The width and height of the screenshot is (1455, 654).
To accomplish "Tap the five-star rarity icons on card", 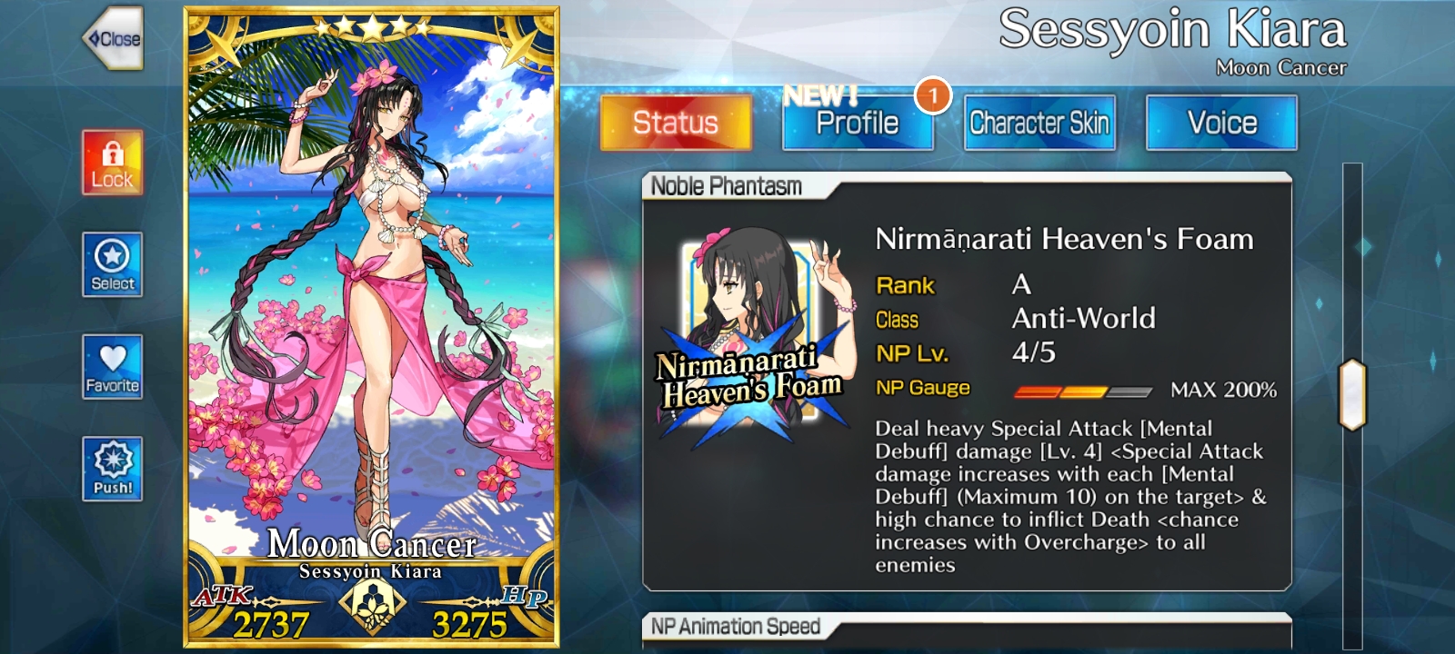I will (372, 27).
